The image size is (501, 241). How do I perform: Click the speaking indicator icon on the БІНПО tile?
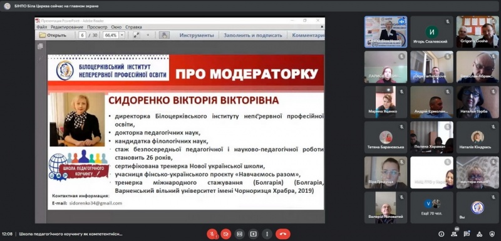(401, 22)
